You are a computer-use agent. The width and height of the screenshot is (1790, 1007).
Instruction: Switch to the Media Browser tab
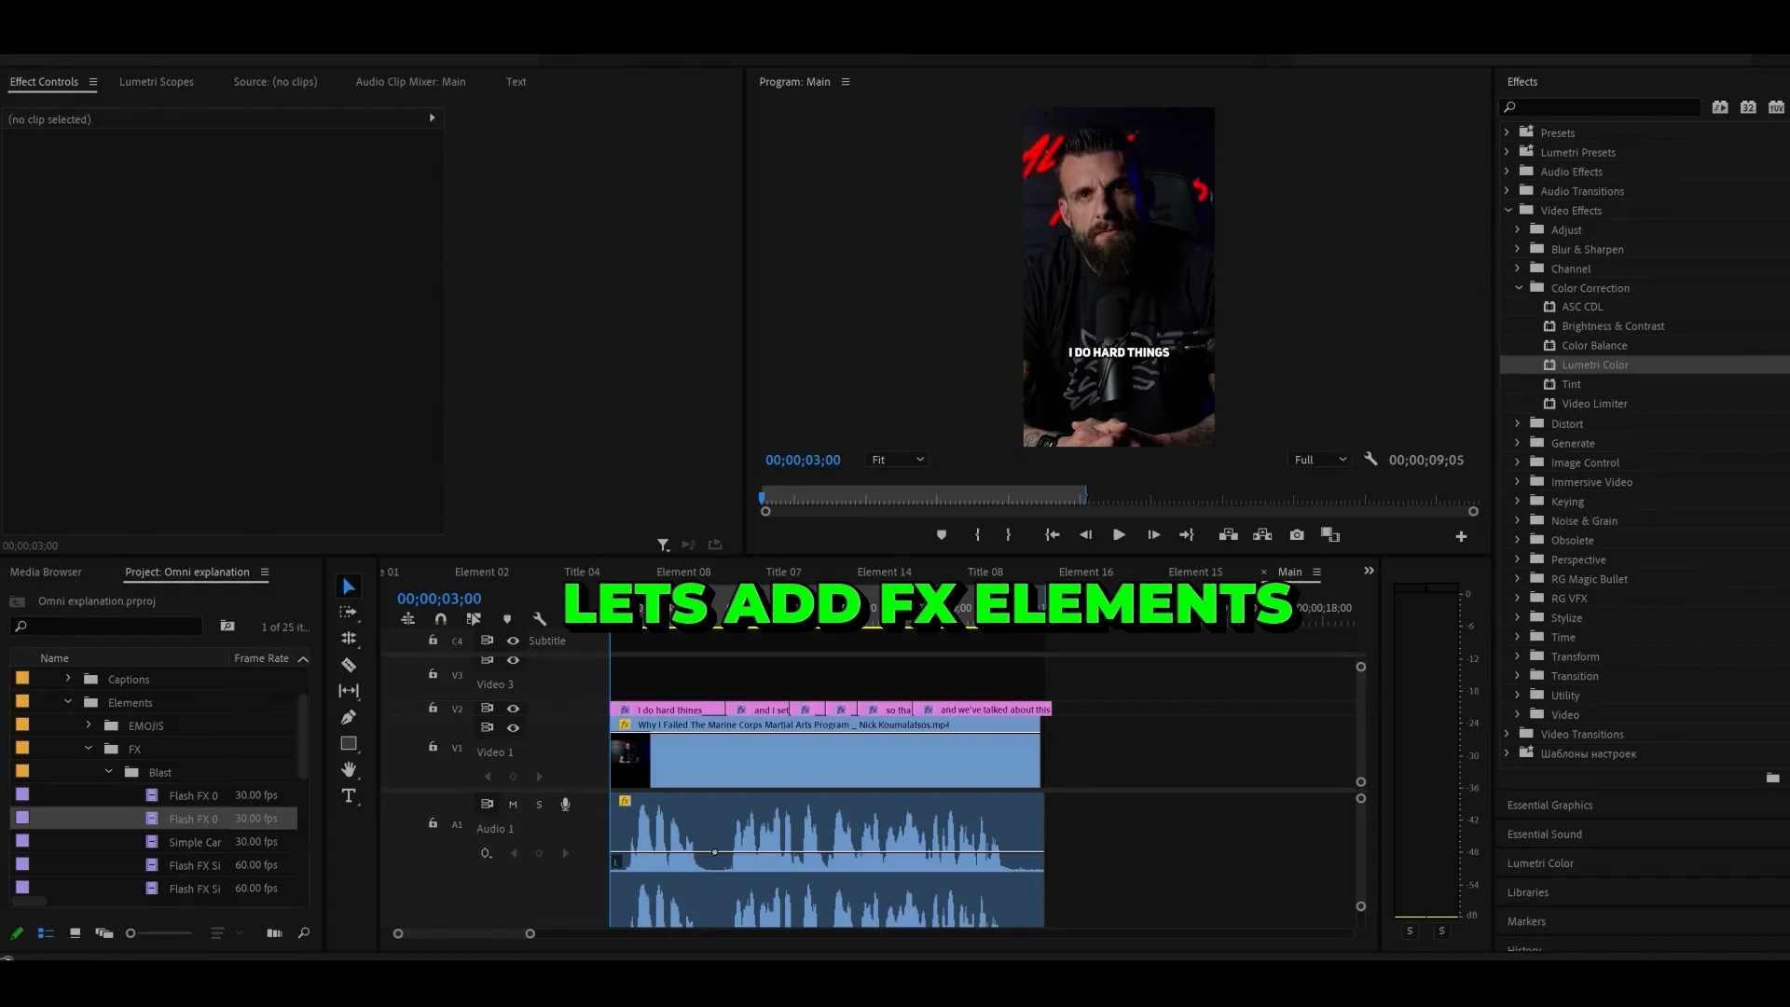(x=45, y=572)
